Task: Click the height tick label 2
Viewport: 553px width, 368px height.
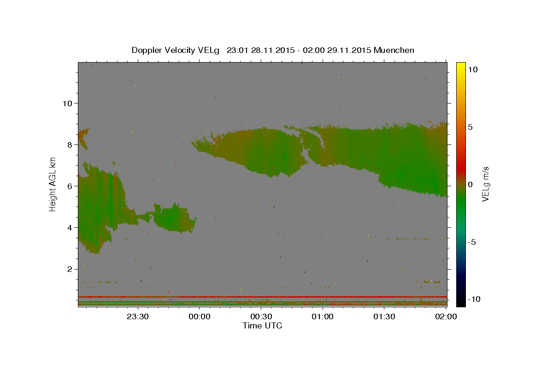Action: pos(70,269)
